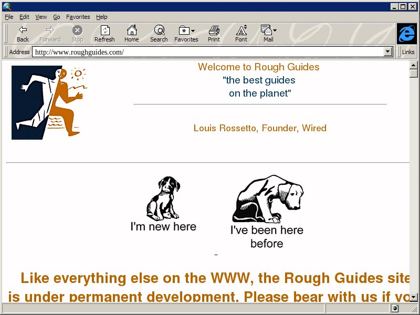Open the Search toolbar icon
The height and width of the screenshot is (315, 420).
pos(159,30)
